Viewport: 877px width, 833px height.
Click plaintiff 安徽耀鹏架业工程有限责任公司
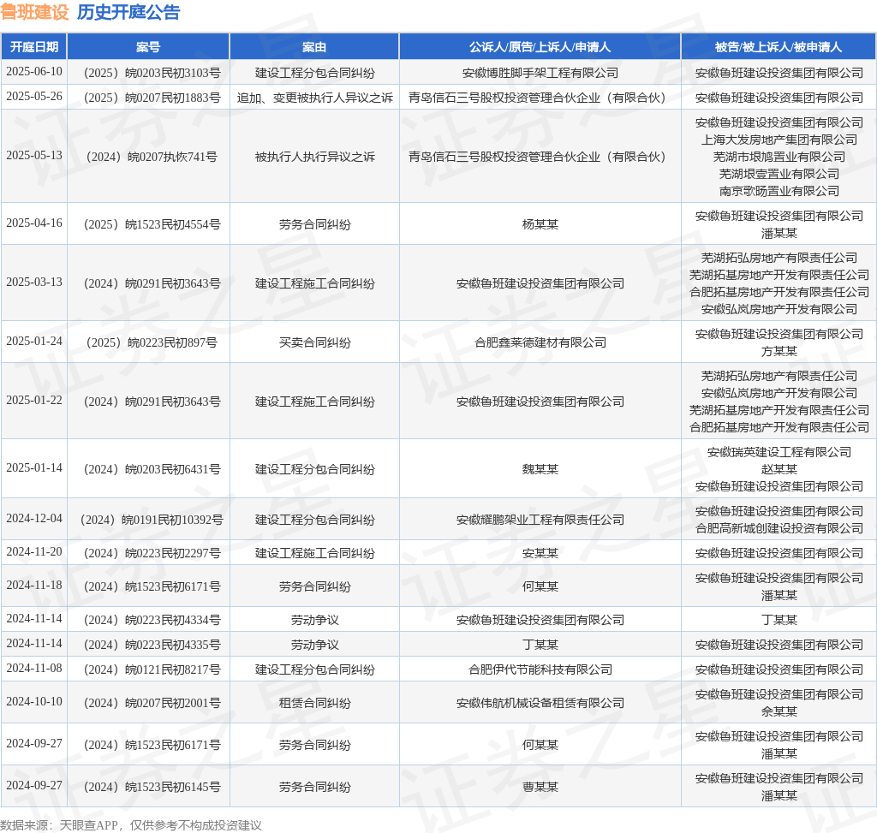(540, 520)
